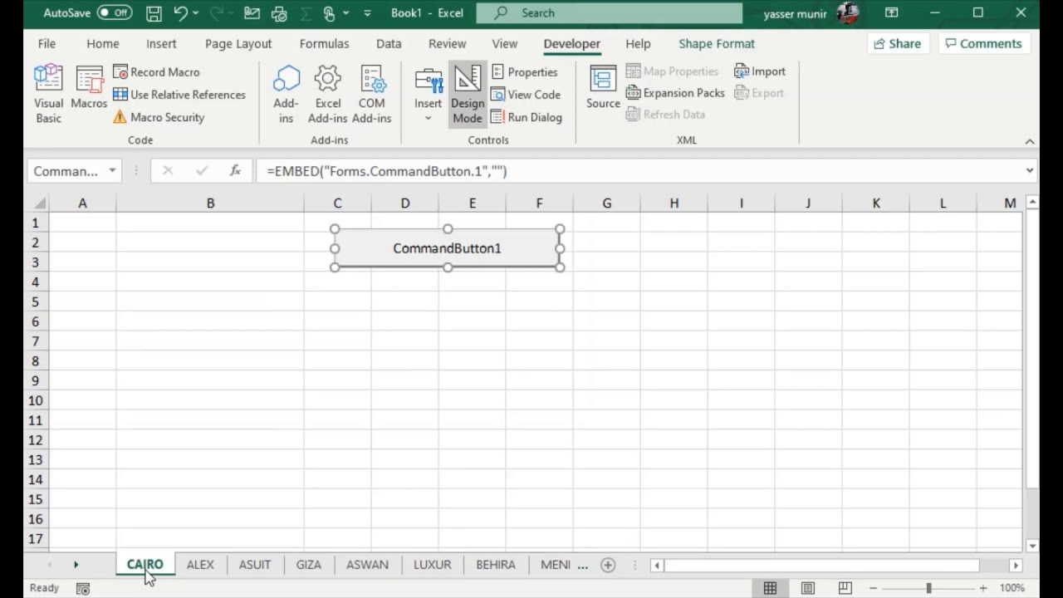Screen dimensions: 1063x598
Task: Click the Select All corner
Action: (36, 203)
